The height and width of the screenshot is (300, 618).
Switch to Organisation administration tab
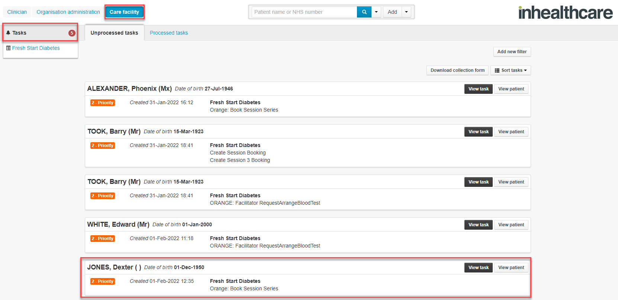coord(68,12)
